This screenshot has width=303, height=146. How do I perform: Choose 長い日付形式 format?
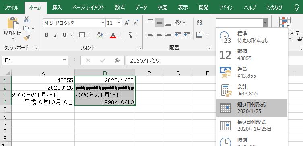pyautogui.click(x=252, y=125)
